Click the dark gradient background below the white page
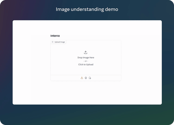This screenshot has height=125, width=174. (87, 114)
